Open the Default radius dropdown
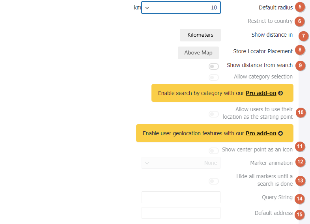Viewport: 310px width, 224px height. (181, 7)
